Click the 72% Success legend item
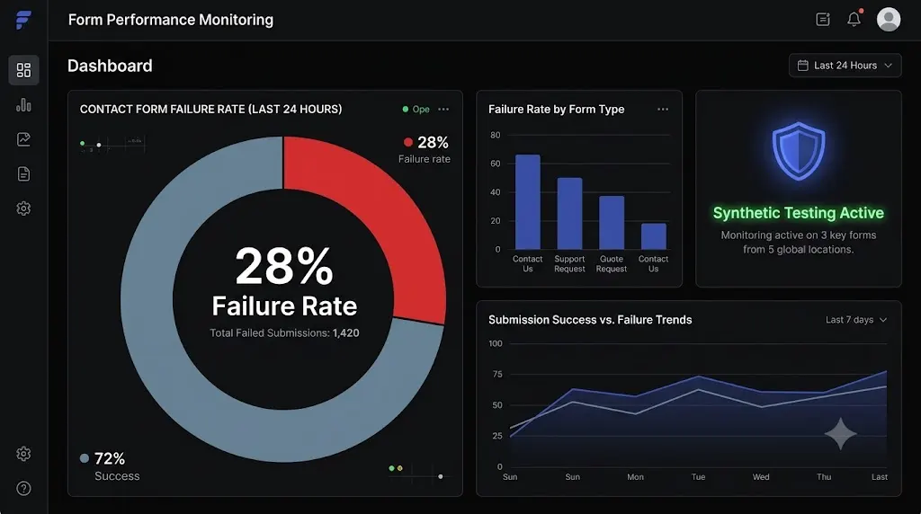This screenshot has height=514, width=921. coord(110,466)
